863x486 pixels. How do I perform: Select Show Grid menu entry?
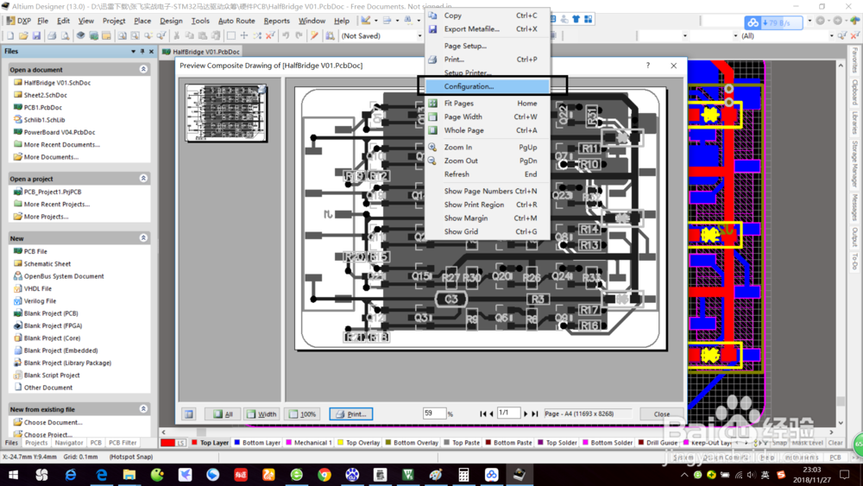487,231
